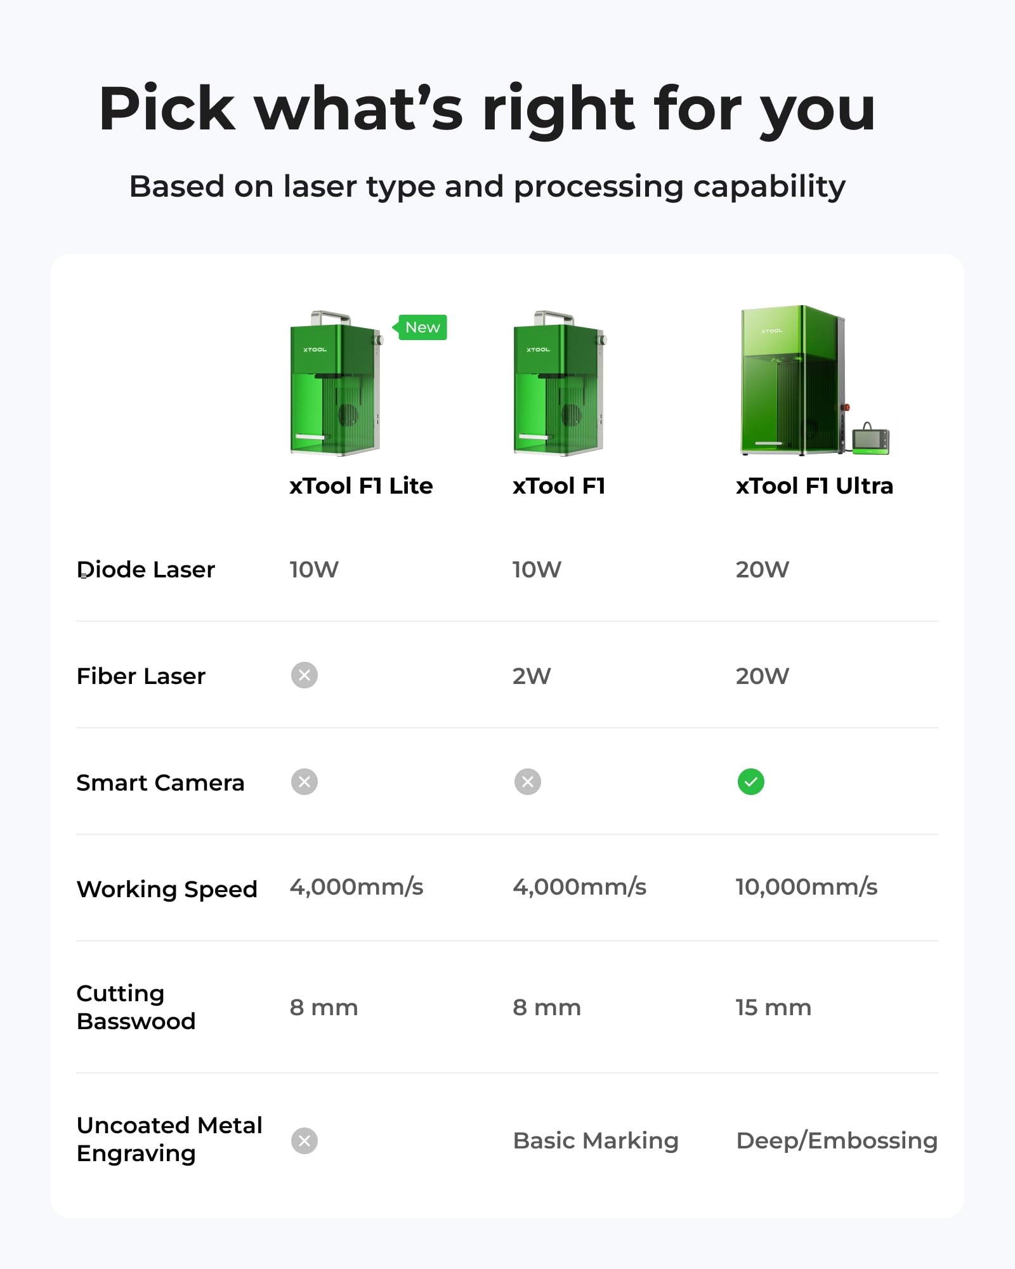Click the Diode Laser row label

pyautogui.click(x=146, y=570)
